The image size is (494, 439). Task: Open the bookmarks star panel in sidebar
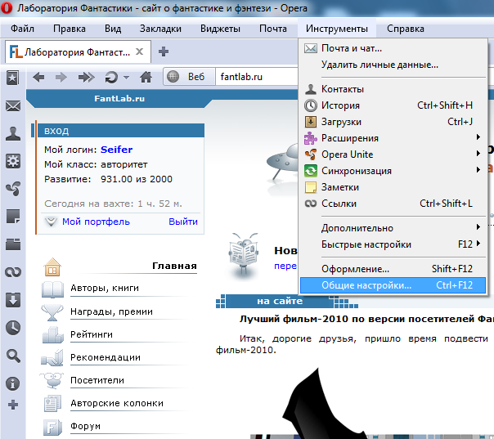coord(12,78)
